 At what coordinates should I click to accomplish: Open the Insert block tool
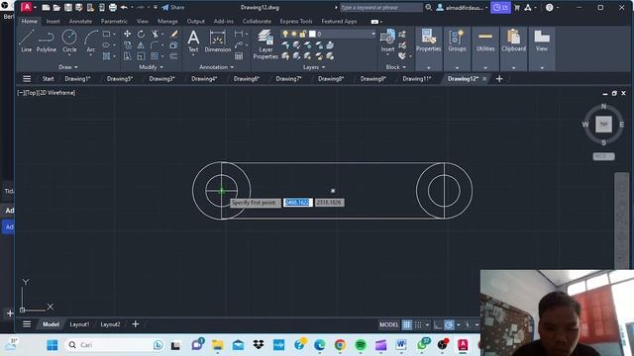(387, 41)
